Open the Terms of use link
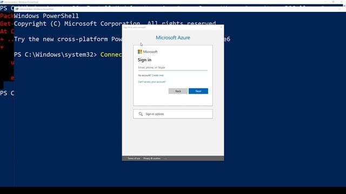Viewport: 346px width, 194px height. pos(134,158)
